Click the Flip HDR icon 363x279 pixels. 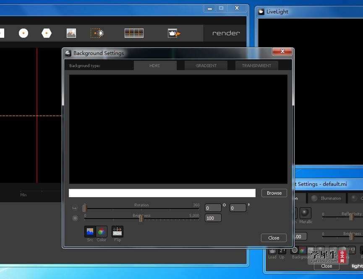point(118,231)
